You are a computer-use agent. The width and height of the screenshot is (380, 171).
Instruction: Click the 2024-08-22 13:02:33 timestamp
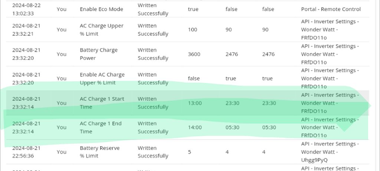tap(26, 9)
